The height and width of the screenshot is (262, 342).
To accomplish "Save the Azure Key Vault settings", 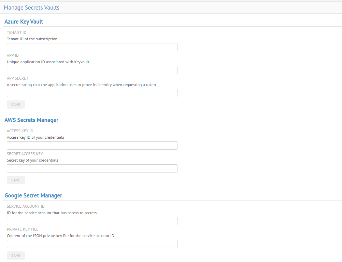I will point(16,105).
